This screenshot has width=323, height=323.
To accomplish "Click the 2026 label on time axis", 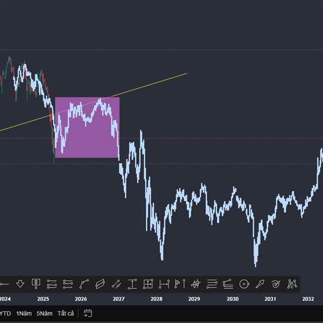I will pyautogui.click(x=81, y=299).
